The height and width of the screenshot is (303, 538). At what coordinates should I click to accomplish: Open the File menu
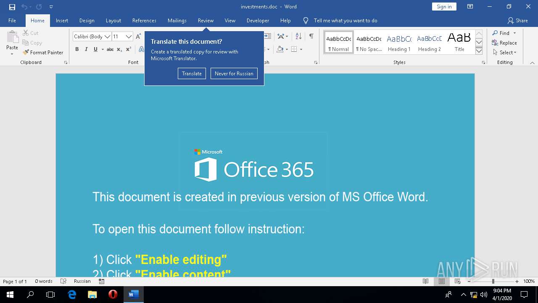click(x=12, y=21)
